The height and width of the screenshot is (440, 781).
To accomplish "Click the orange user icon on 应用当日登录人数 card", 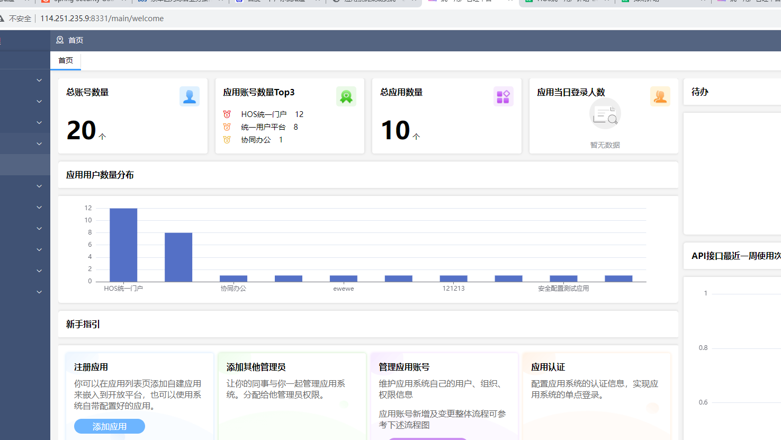I will tap(660, 96).
